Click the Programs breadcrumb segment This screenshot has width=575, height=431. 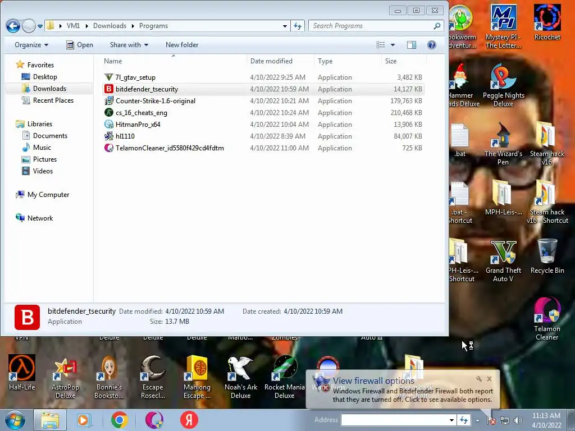pos(154,26)
